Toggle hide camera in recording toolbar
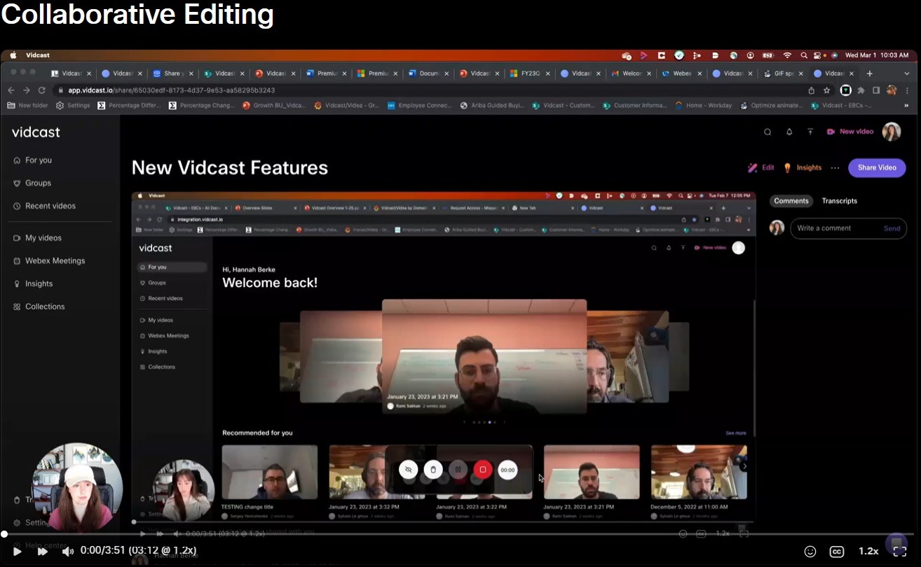The height and width of the screenshot is (567, 921). click(409, 470)
